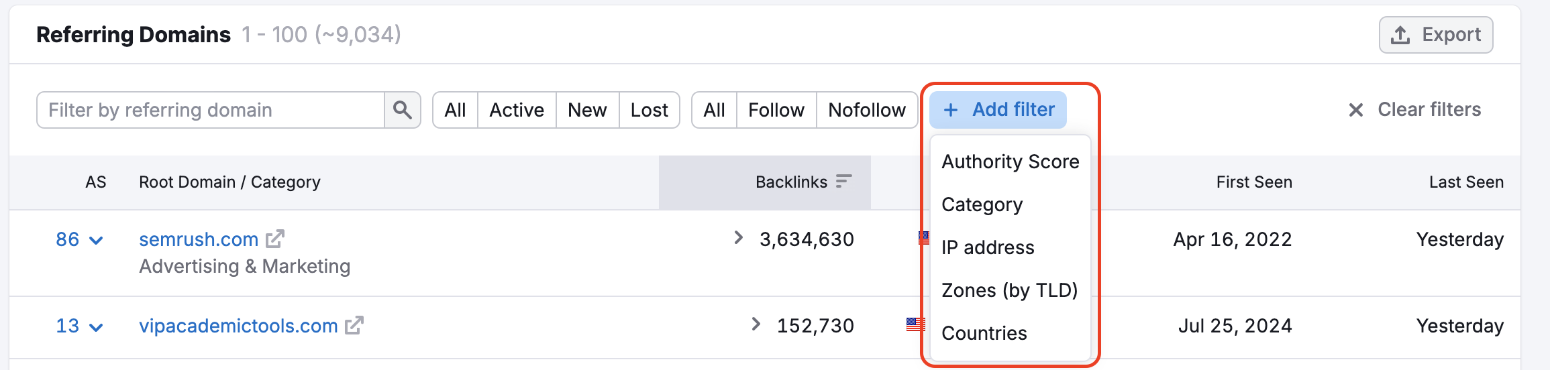The image size is (1550, 370).
Task: Choose Zones (by TLD) filter option
Action: (x=1009, y=290)
